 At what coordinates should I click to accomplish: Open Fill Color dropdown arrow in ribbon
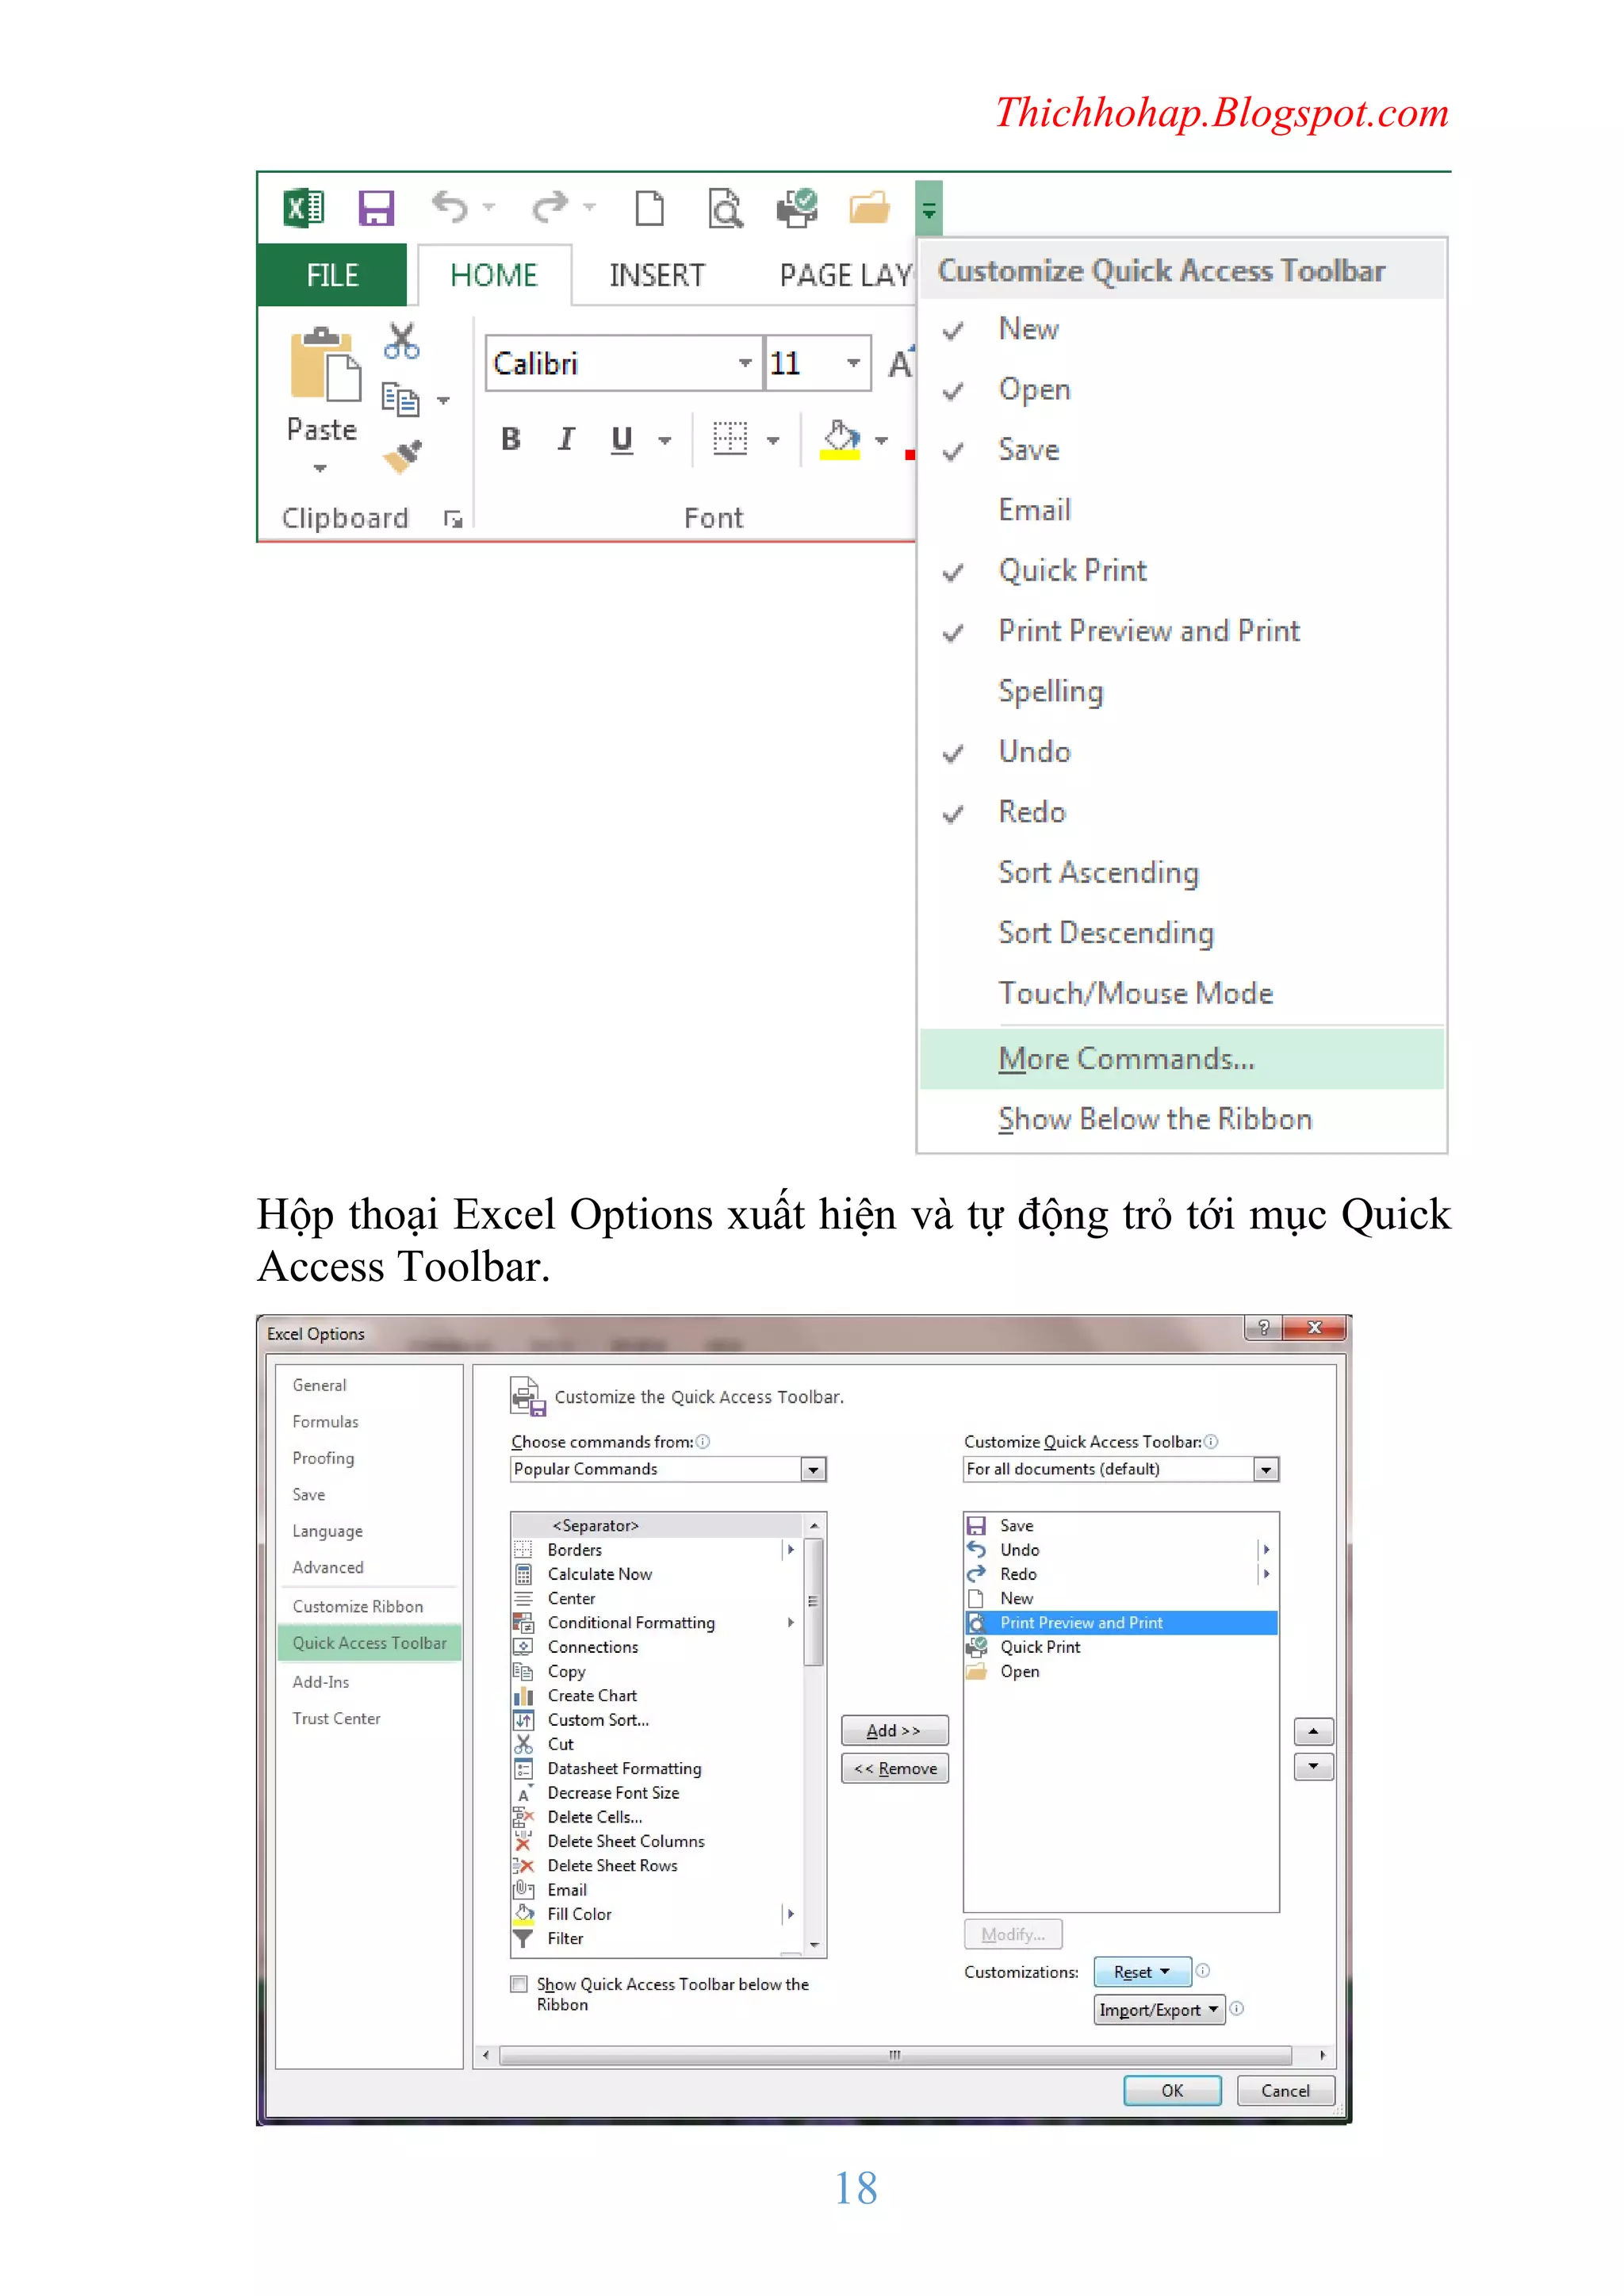pyautogui.click(x=881, y=440)
